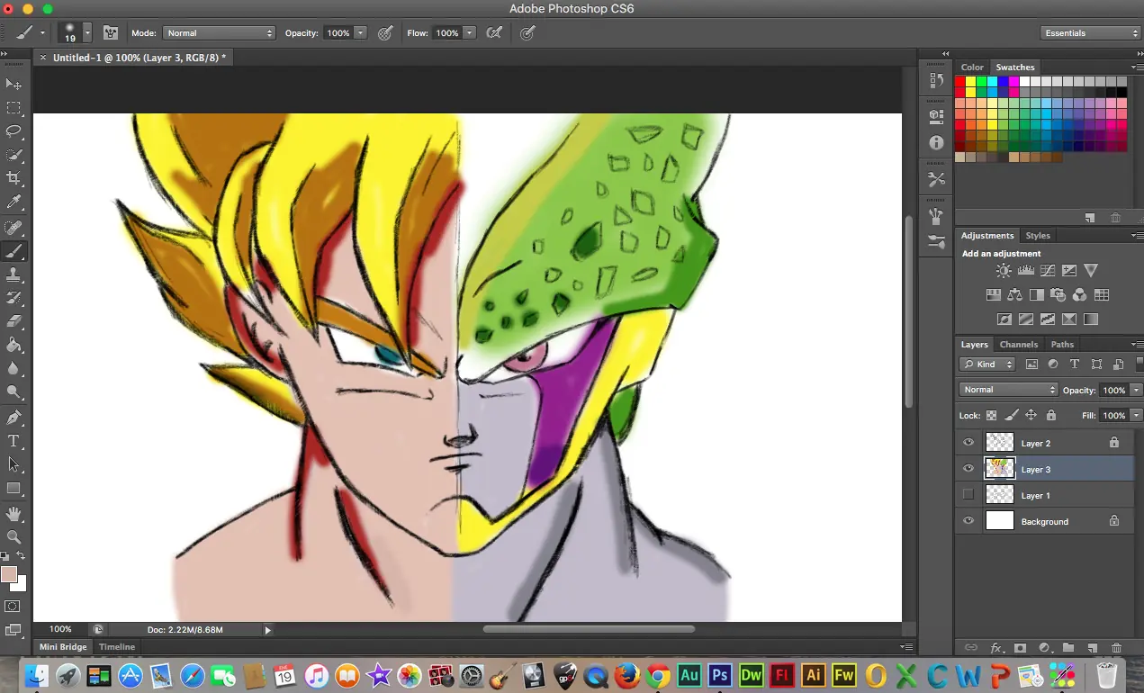Toggle lock transparent pixels
The image size is (1144, 693).
tap(991, 416)
